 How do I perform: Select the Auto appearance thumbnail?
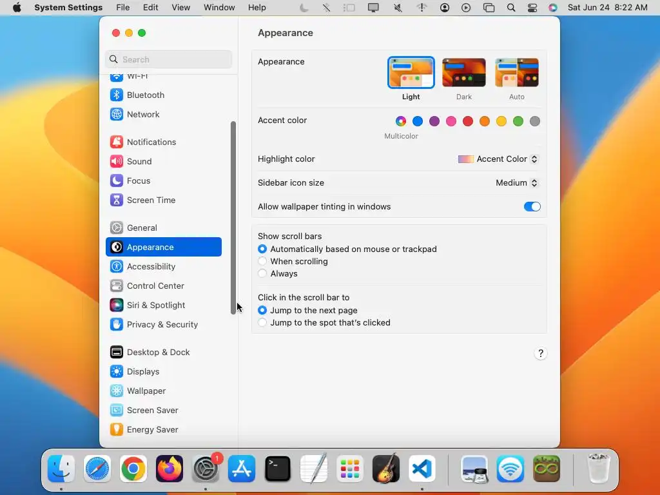(517, 73)
